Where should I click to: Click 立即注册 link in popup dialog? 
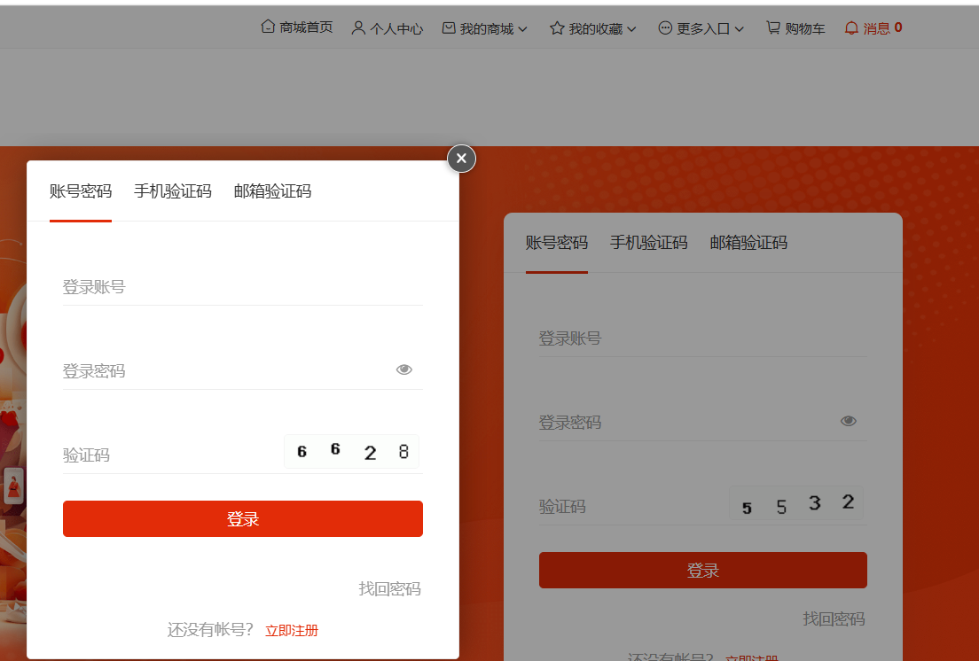pyautogui.click(x=292, y=631)
